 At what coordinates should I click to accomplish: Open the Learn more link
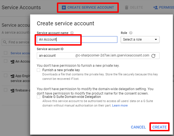tap(120, 105)
